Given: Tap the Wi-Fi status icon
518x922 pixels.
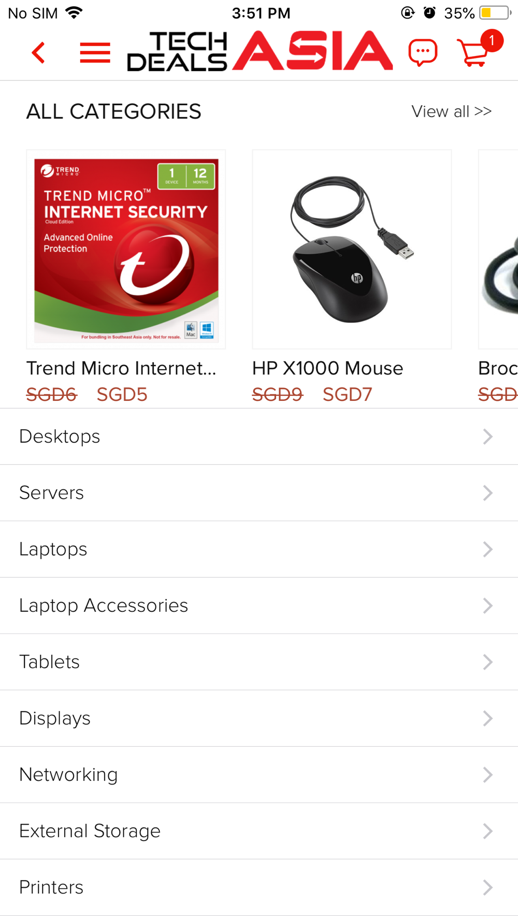Looking at the screenshot, I should (75, 12).
